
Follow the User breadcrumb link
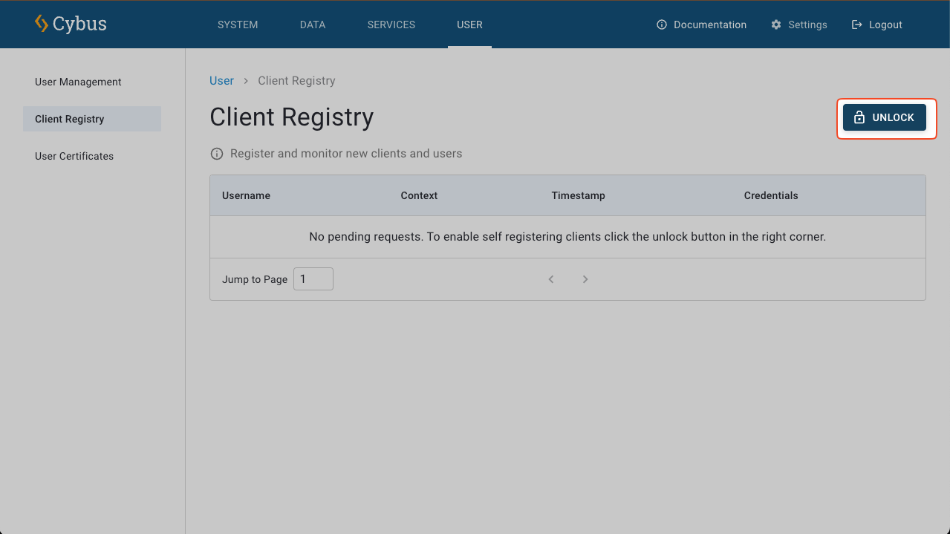(x=221, y=80)
